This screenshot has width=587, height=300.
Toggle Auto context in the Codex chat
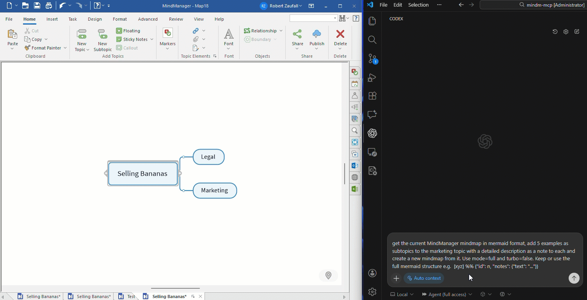(424, 278)
